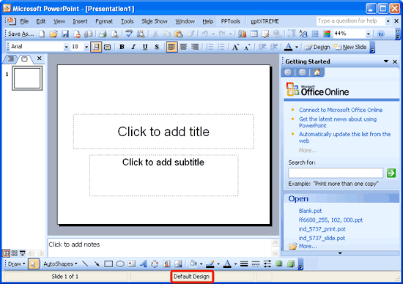This screenshot has width=403, height=284.
Task: Open the formatting toolbar Font Color dropdown arrow
Action: tap(296, 47)
